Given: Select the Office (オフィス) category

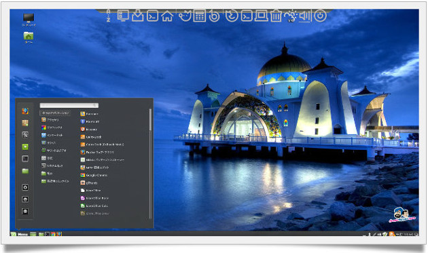Looking at the screenshot, I should [x=49, y=142].
